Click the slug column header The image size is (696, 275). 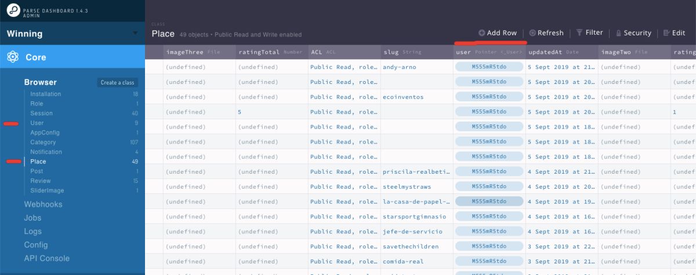(417, 52)
